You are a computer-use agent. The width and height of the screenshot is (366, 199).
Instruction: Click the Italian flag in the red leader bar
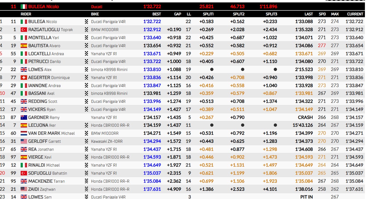coord(24,6)
